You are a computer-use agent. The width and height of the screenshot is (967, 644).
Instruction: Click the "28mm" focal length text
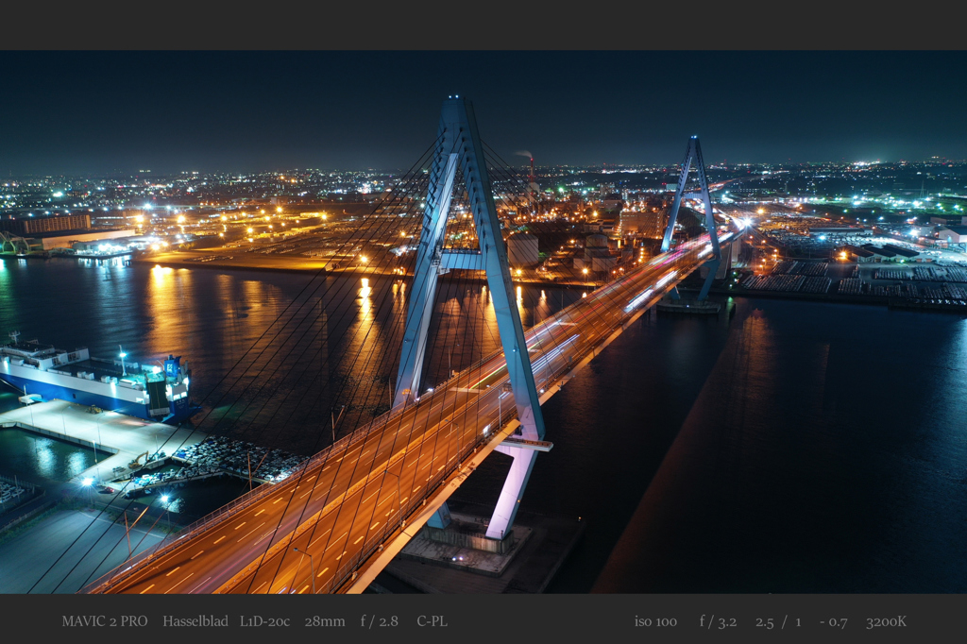[325, 621]
